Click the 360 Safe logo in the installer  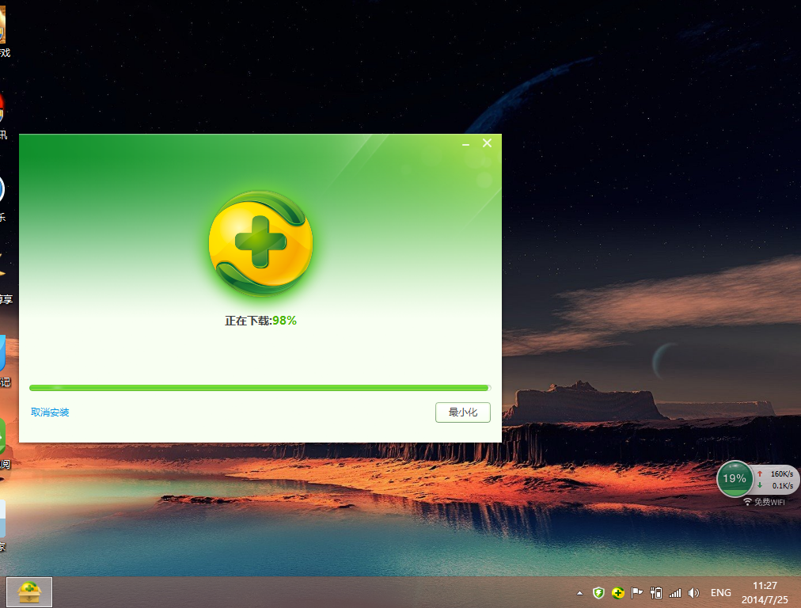260,241
